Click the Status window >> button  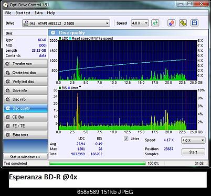click(x=25, y=157)
